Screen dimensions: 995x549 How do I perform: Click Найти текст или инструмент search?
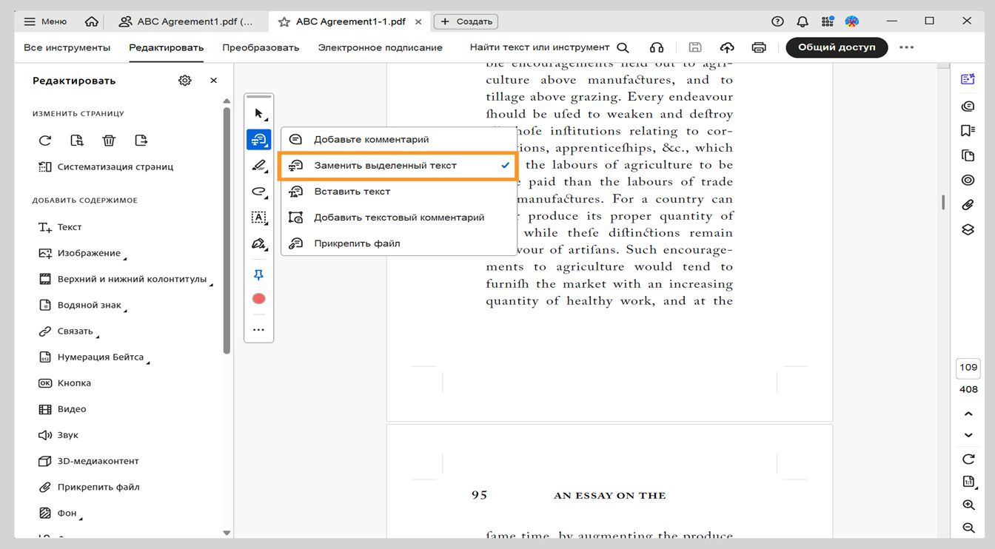click(x=549, y=47)
